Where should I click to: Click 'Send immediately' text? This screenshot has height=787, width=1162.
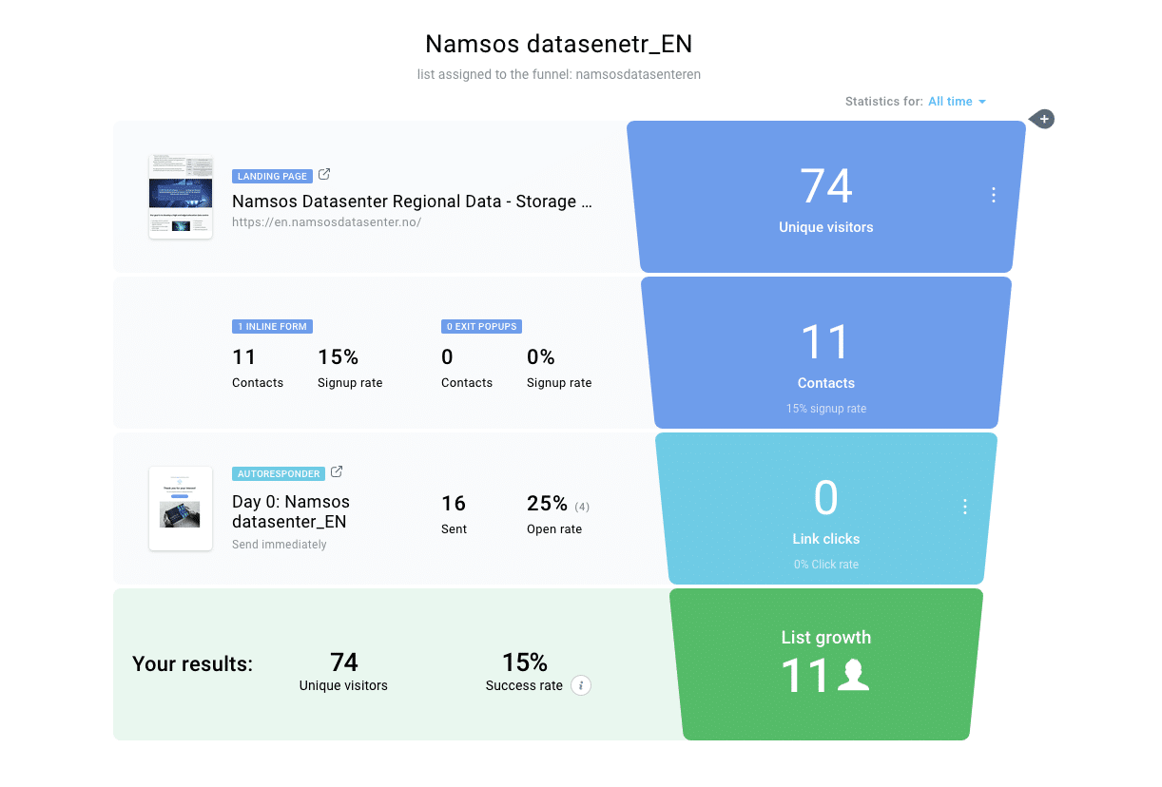point(280,545)
